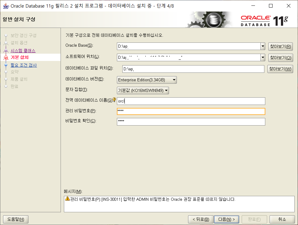Viewport: 298px width, 225px height.
Task: Click the current step marker for 기본 설치
Action: tap(6, 57)
